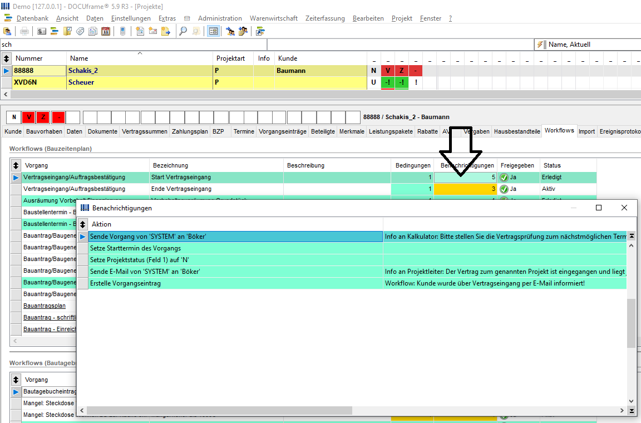This screenshot has height=423, width=641.
Task: Switch to the Vorgangseinträge tab
Action: click(283, 131)
